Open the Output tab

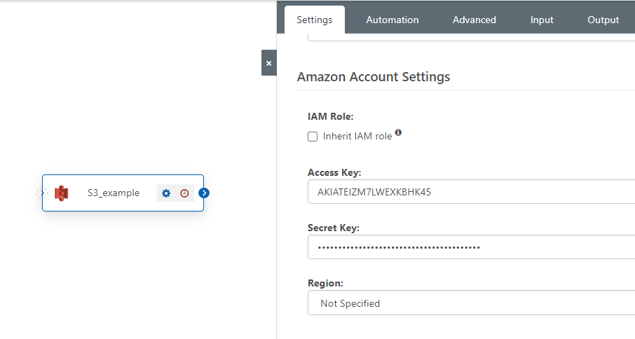603,20
